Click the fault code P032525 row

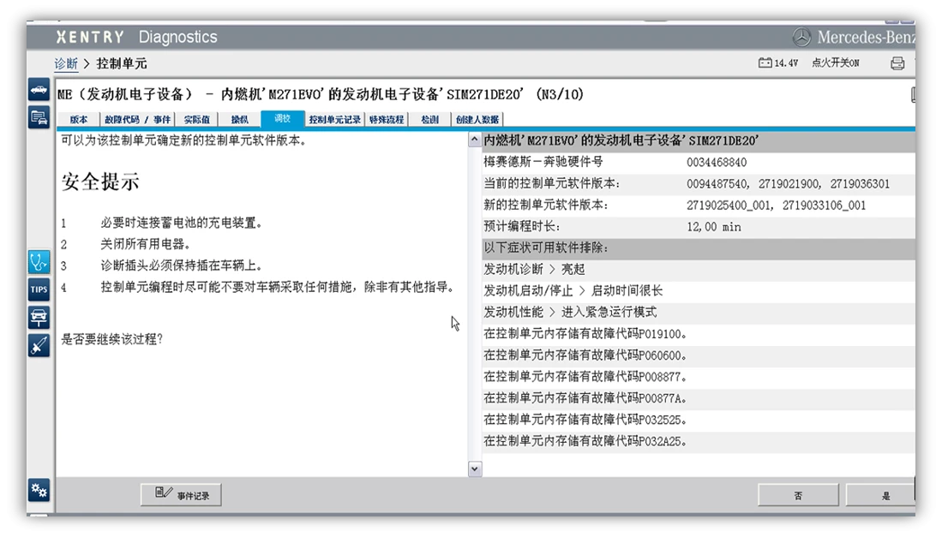699,420
